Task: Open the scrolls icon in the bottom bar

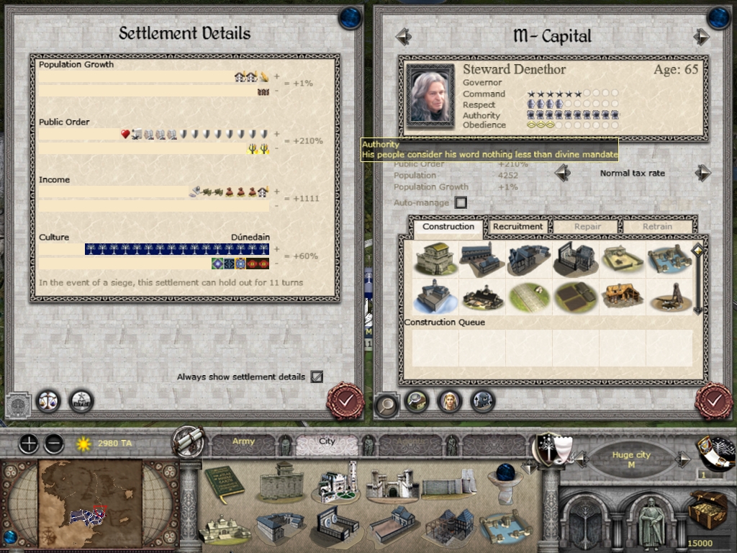Action: point(188,442)
